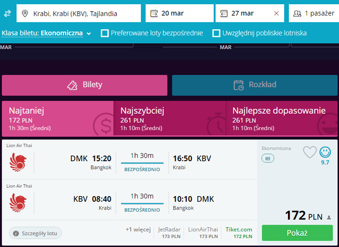Select JetRadar 173 PLN offer

coord(169,233)
